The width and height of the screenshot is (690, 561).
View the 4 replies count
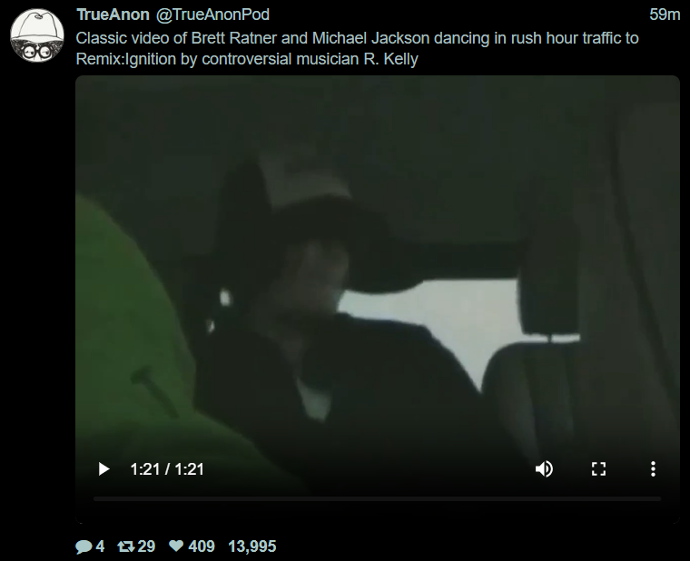click(x=100, y=546)
